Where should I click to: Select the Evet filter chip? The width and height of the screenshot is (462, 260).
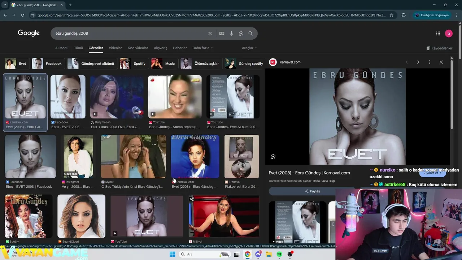click(x=17, y=64)
